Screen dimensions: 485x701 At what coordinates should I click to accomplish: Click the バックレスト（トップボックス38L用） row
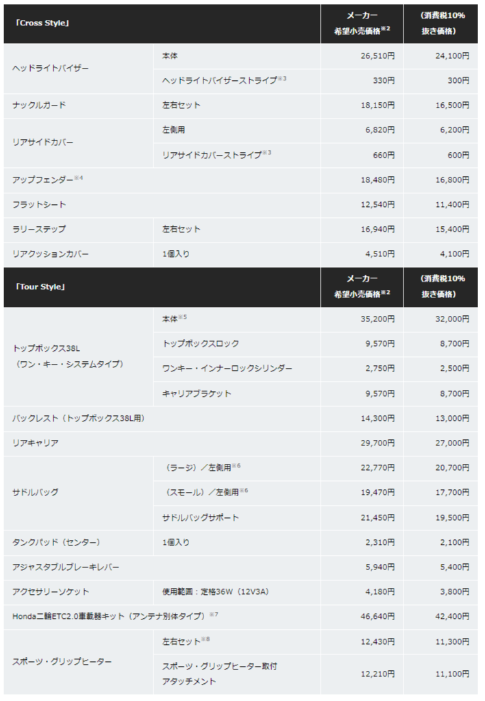tap(79, 418)
